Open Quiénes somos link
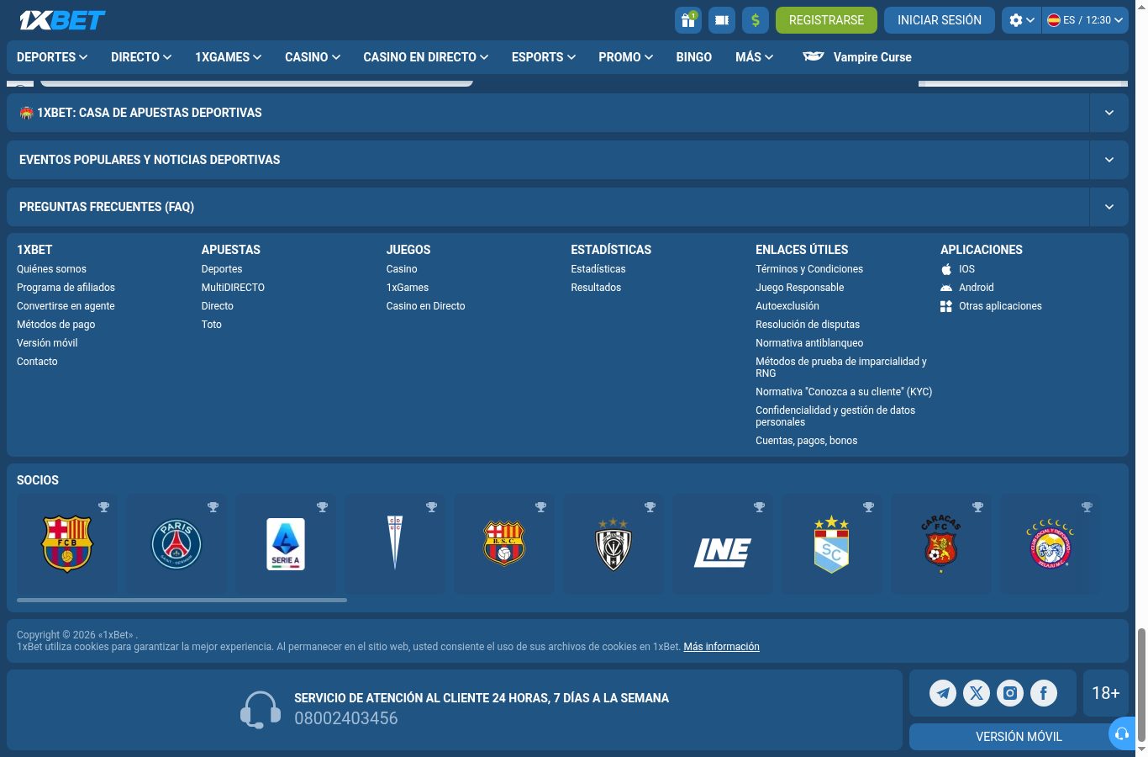The image size is (1148, 757). 51,269
